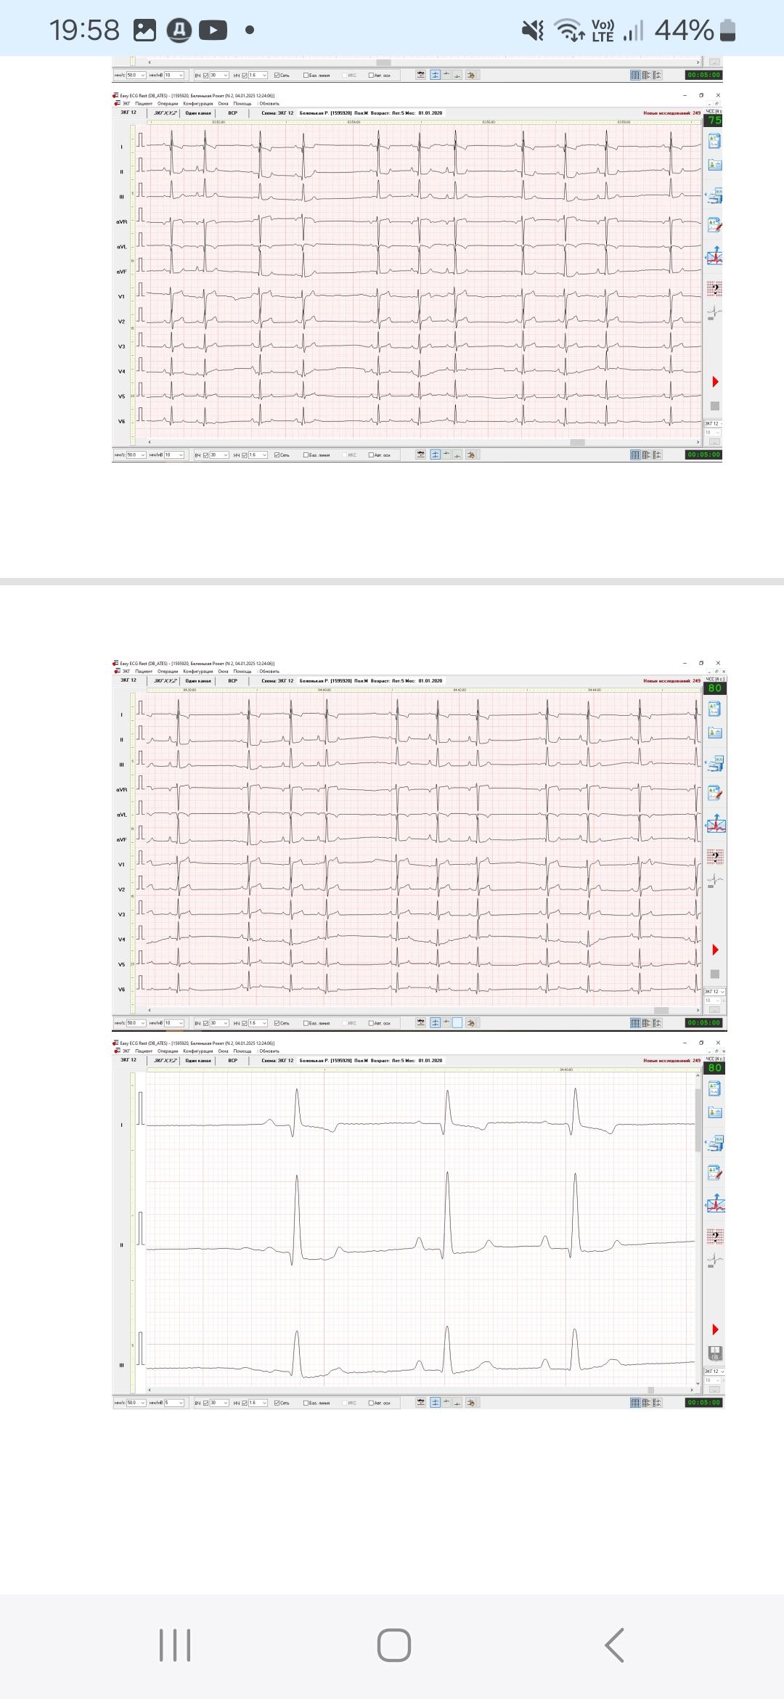Click grid question-mark icon in middle twelve-lead window
The image size is (784, 1699).
pyautogui.click(x=715, y=857)
